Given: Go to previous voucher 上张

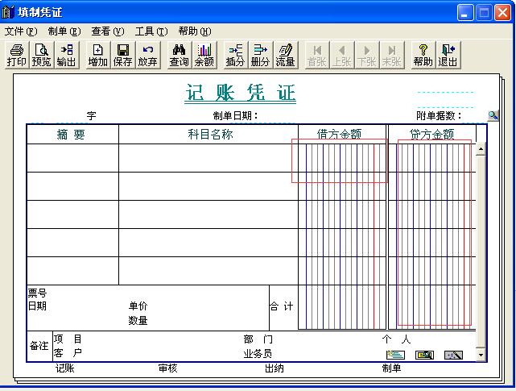Looking at the screenshot, I should click(x=342, y=55).
